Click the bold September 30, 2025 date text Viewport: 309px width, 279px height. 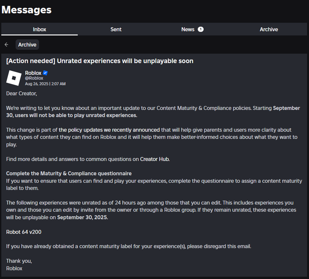pyautogui.click(x=82, y=217)
